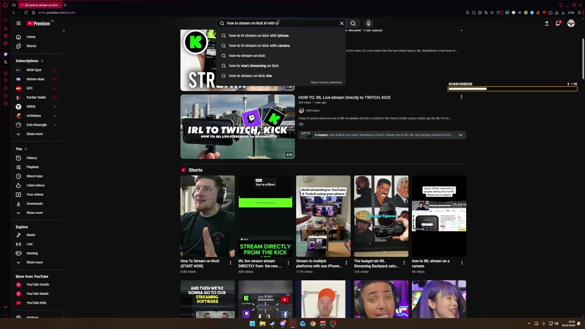Image resolution: width=585 pixels, height=329 pixels.
Task: Open Downloads in the sidebar
Action: pyautogui.click(x=34, y=203)
